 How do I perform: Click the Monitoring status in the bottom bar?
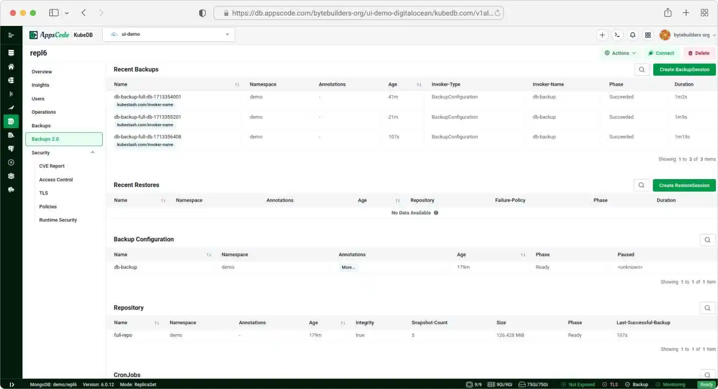click(x=671, y=385)
